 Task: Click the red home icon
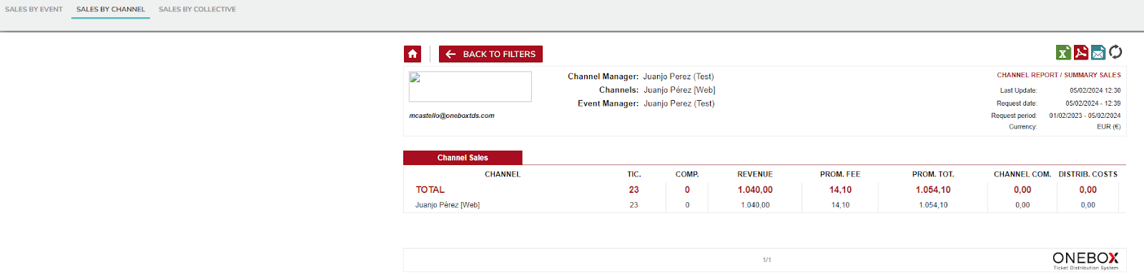point(413,54)
